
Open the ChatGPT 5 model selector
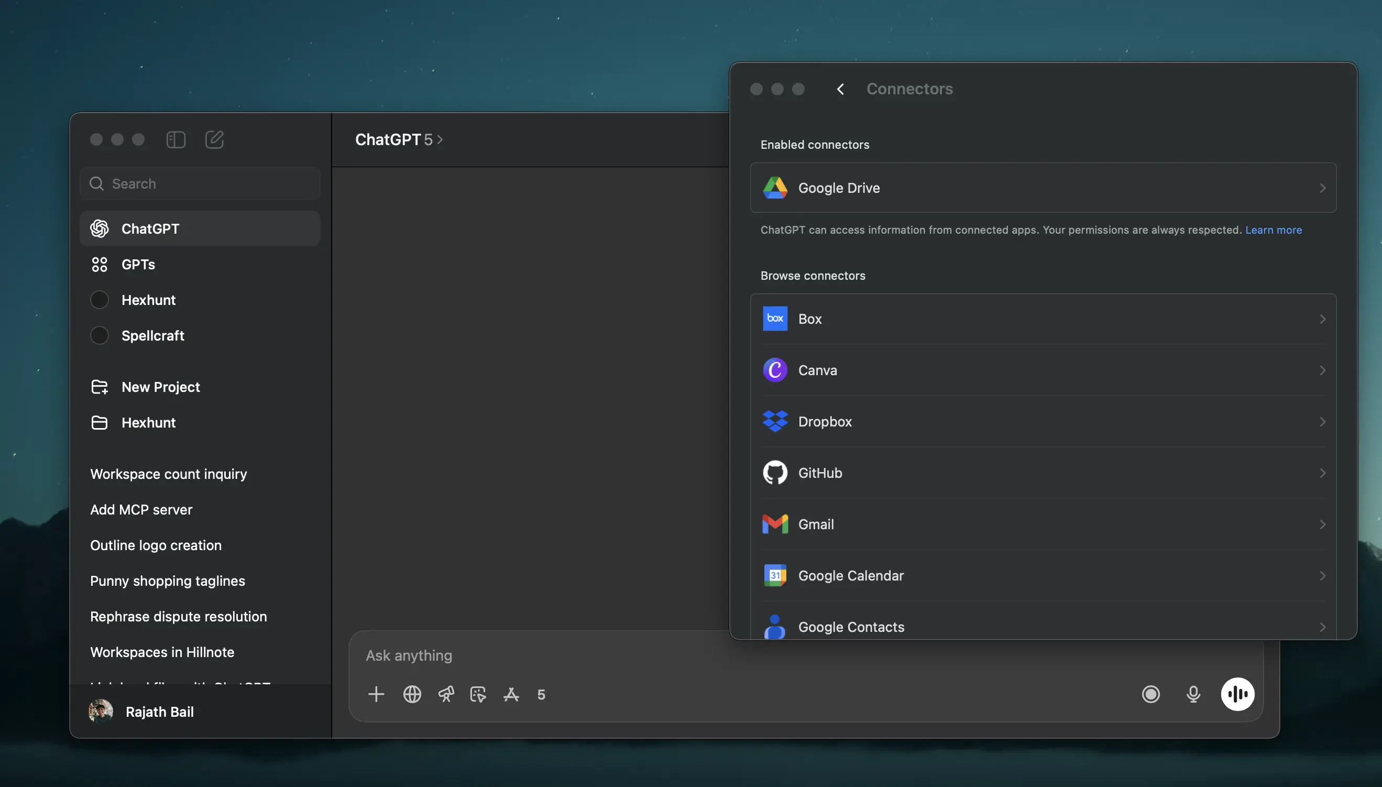[399, 139]
